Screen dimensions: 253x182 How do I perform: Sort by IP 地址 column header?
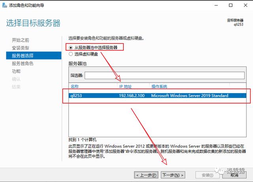[125, 86]
